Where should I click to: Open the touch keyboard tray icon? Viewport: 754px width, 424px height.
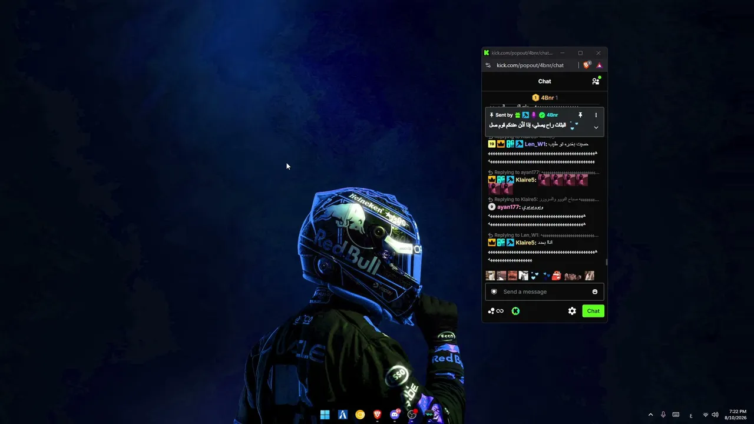pos(676,415)
